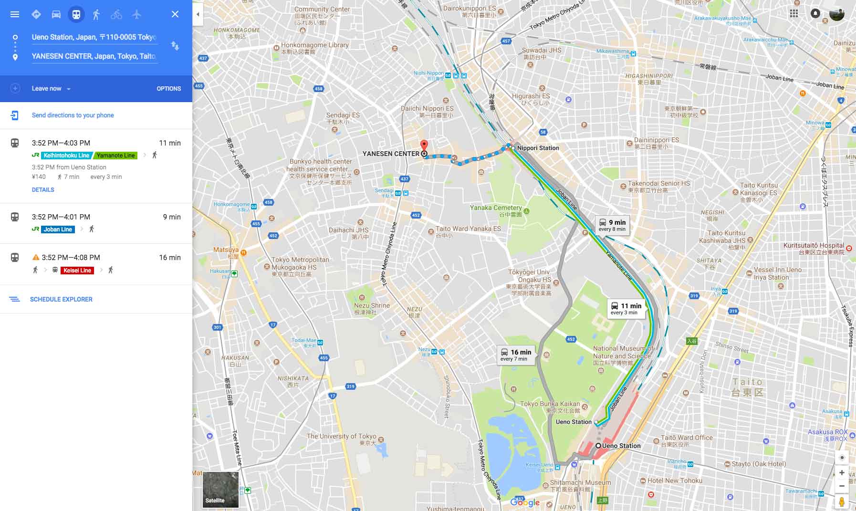Click the Street View pegman
The height and width of the screenshot is (511, 856).
(842, 502)
